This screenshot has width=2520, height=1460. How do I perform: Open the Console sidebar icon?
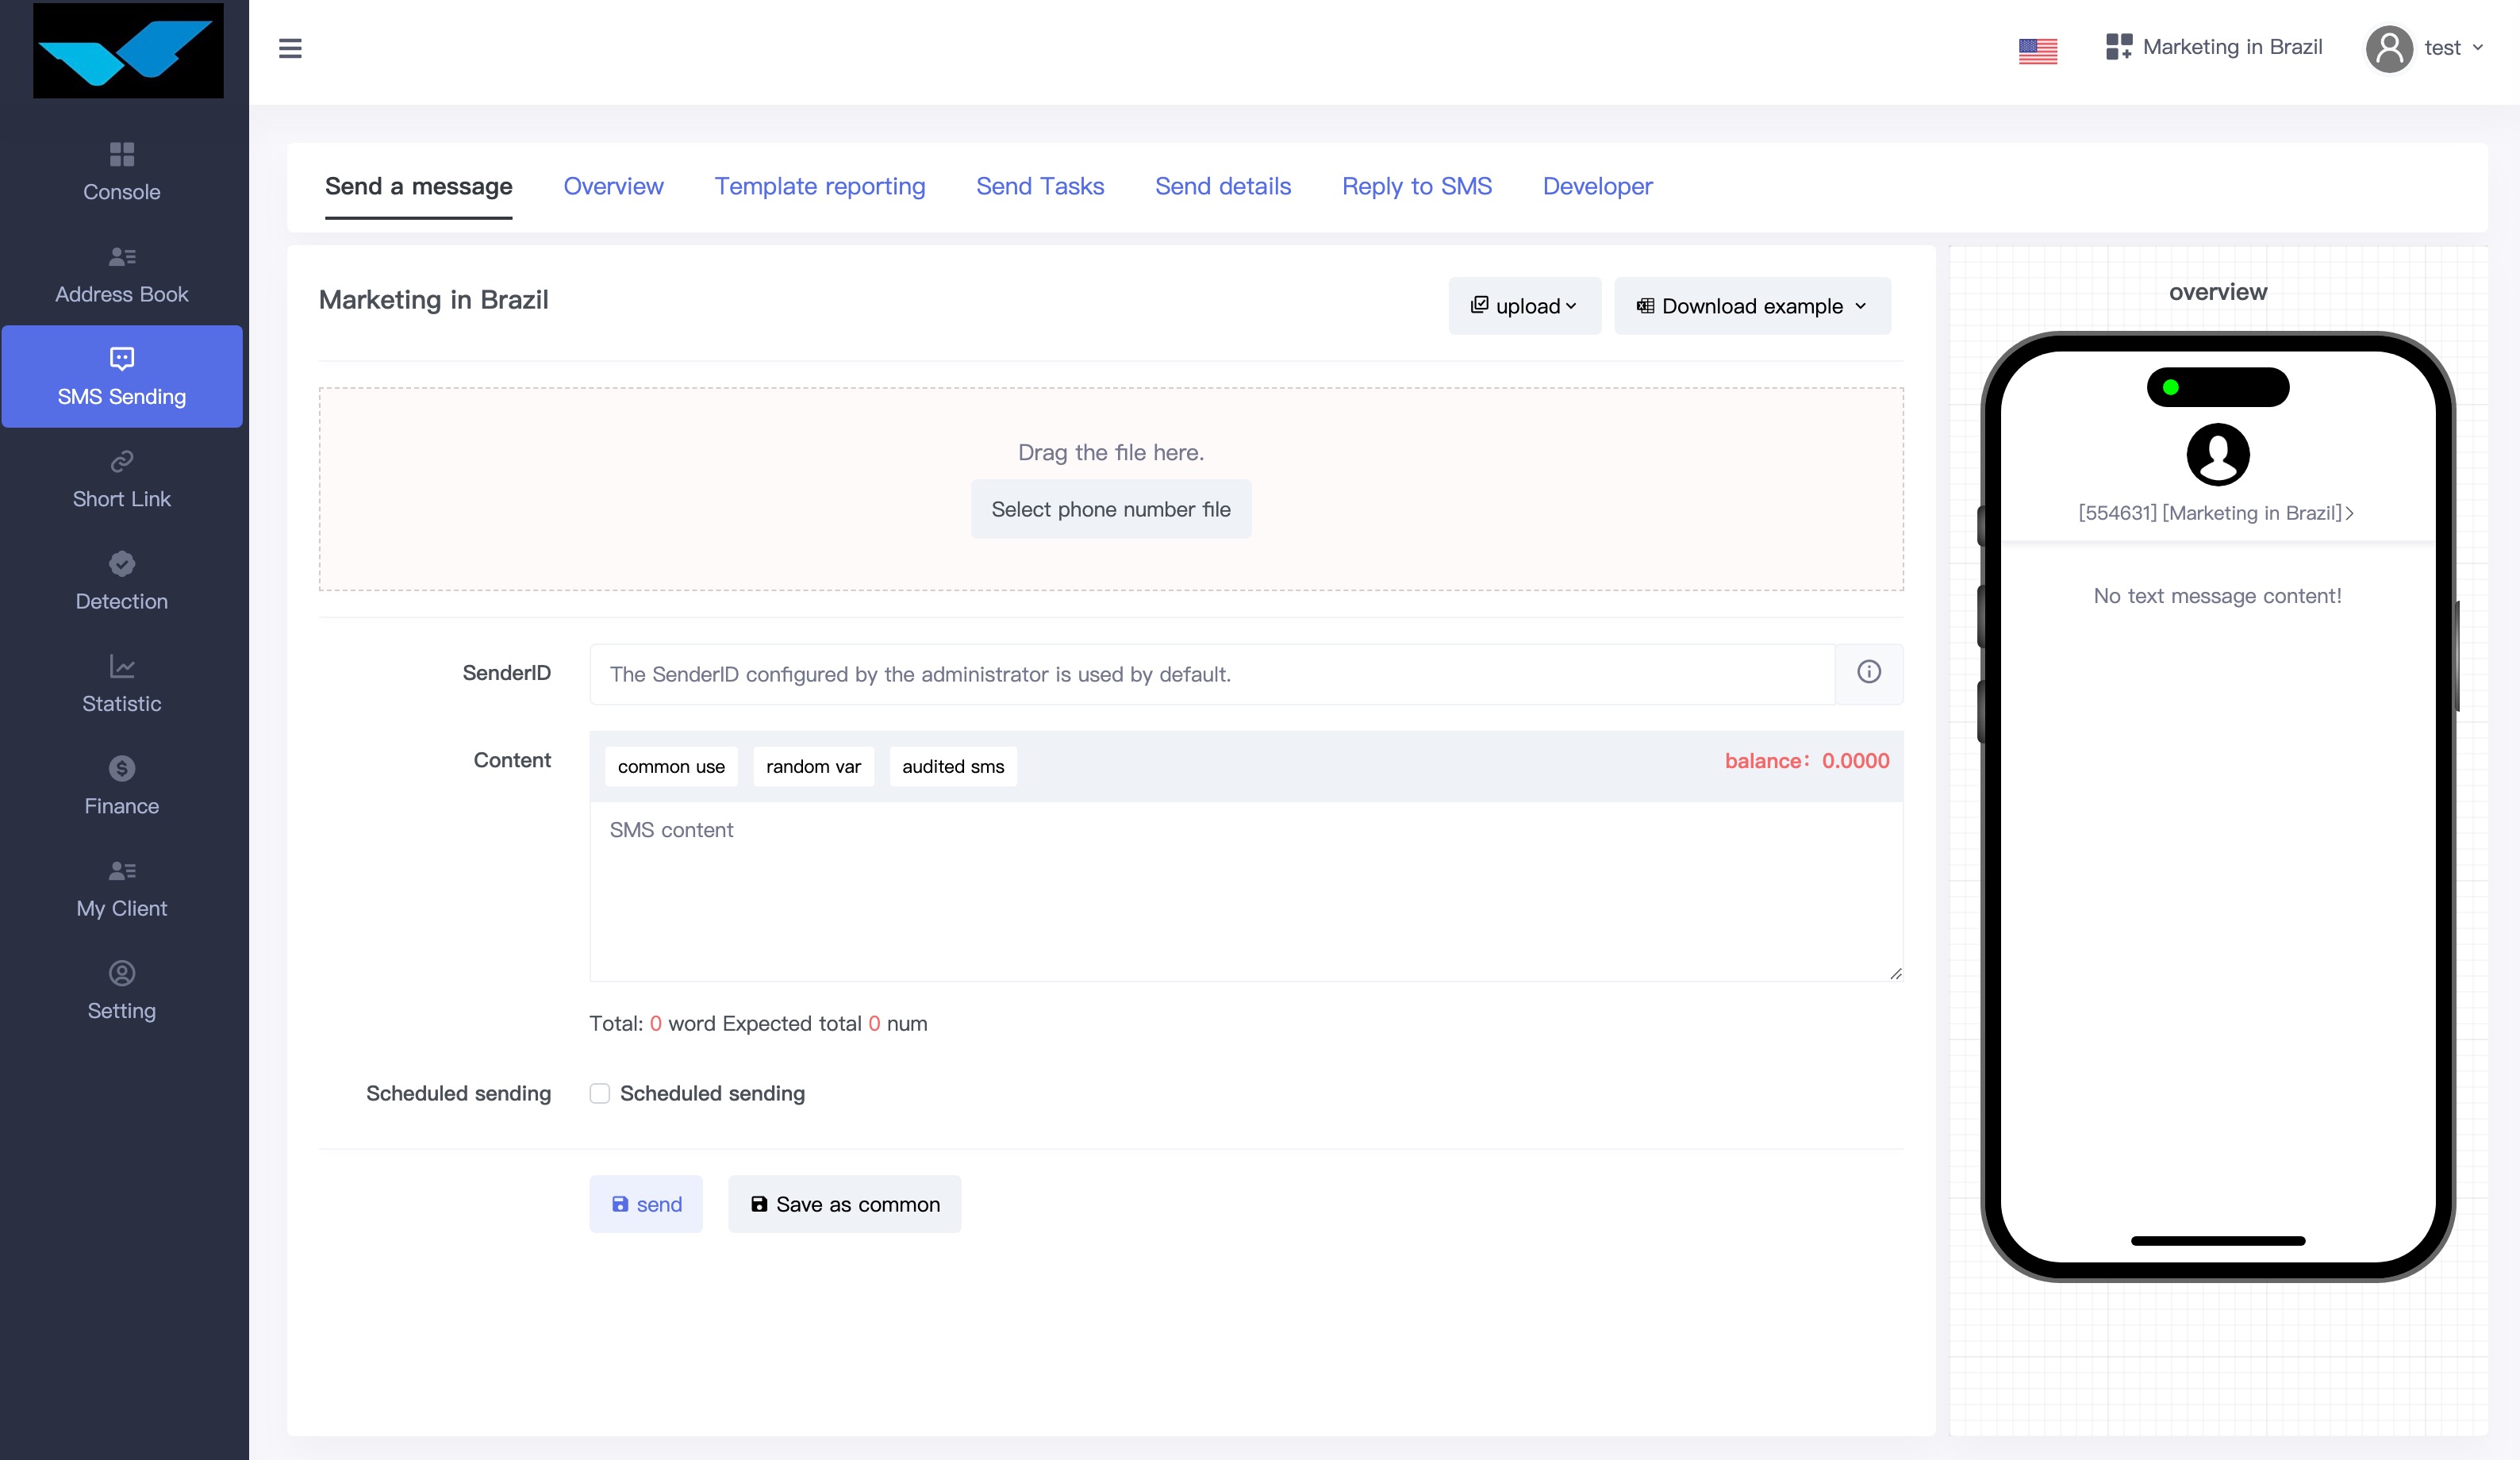122,154
